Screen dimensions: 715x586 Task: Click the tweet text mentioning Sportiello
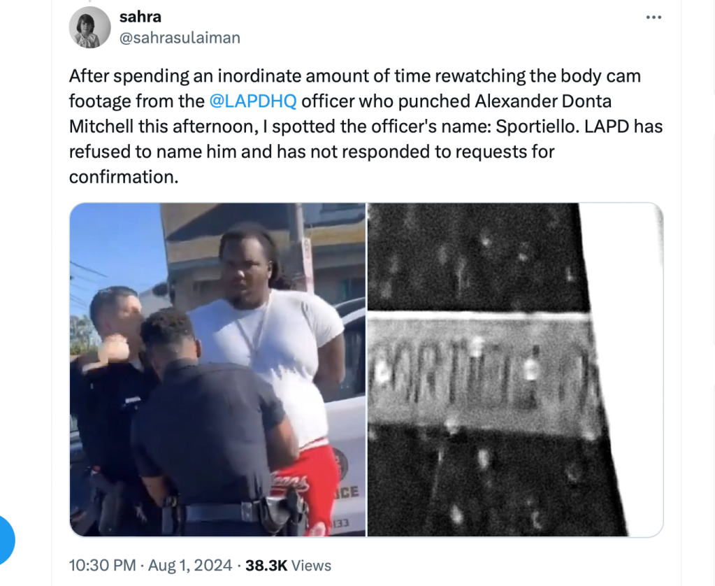click(x=366, y=127)
